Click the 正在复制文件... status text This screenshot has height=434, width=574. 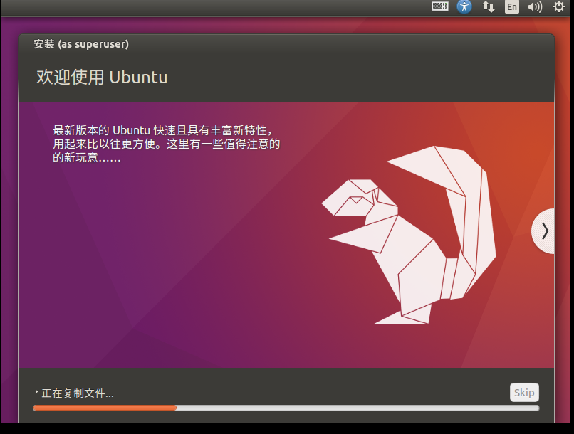[x=78, y=393]
